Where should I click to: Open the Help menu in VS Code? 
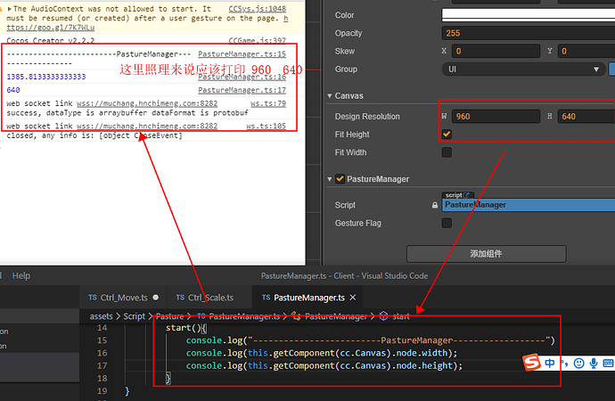tap(21, 275)
